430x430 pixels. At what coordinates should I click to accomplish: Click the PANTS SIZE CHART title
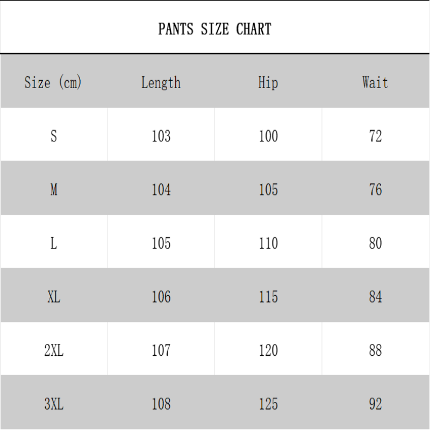pyautogui.click(x=214, y=29)
